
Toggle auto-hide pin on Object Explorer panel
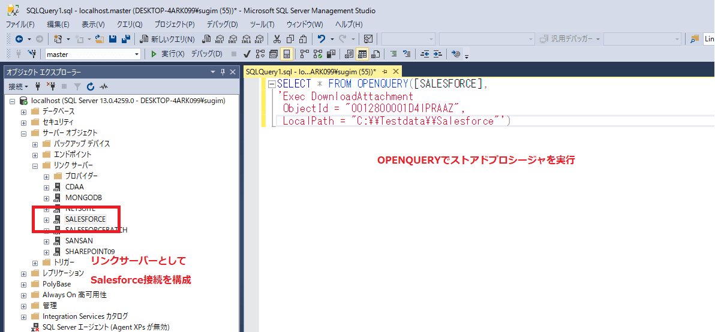(223, 72)
